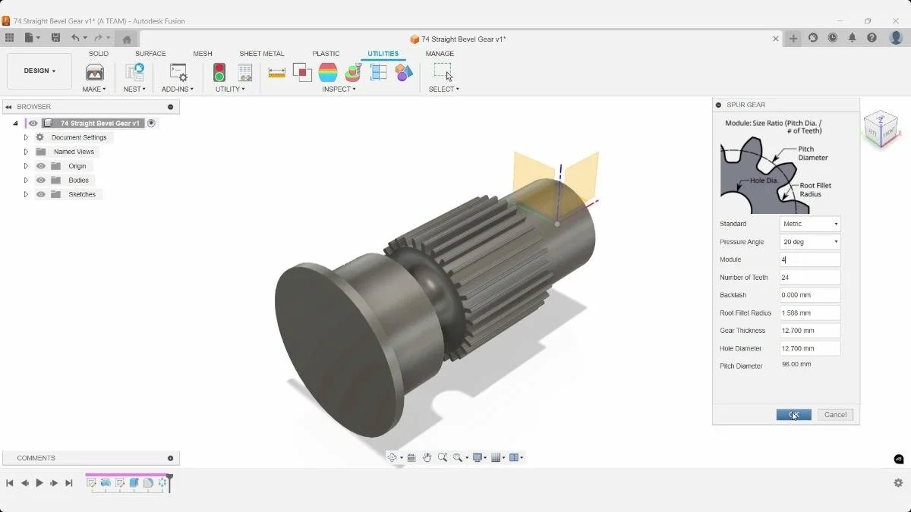This screenshot has width=911, height=512.
Task: Open the Job Status clock icon
Action: (833, 38)
